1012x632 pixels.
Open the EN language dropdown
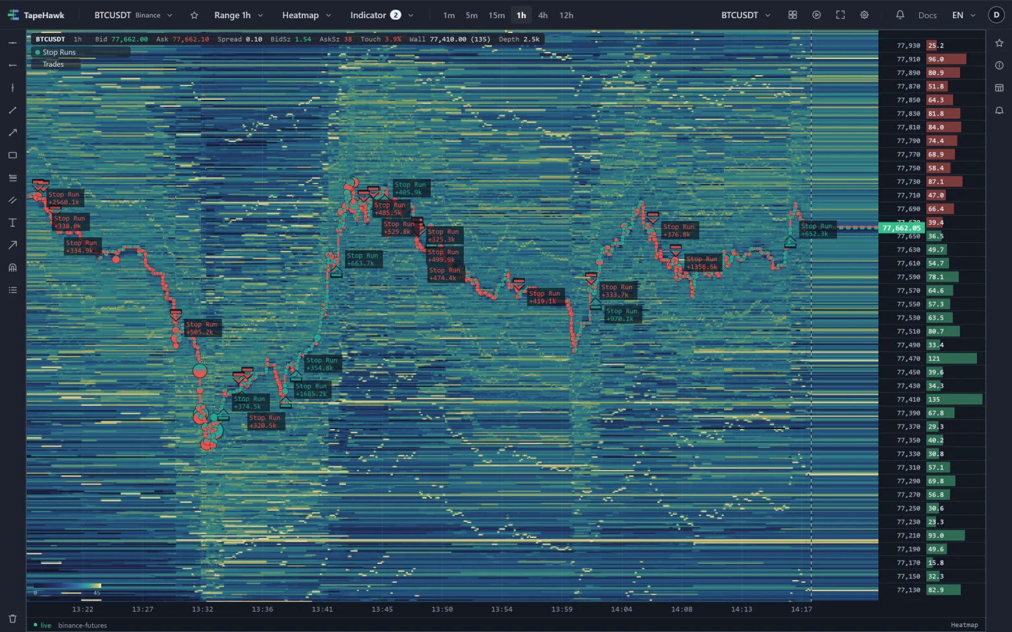[x=963, y=15]
